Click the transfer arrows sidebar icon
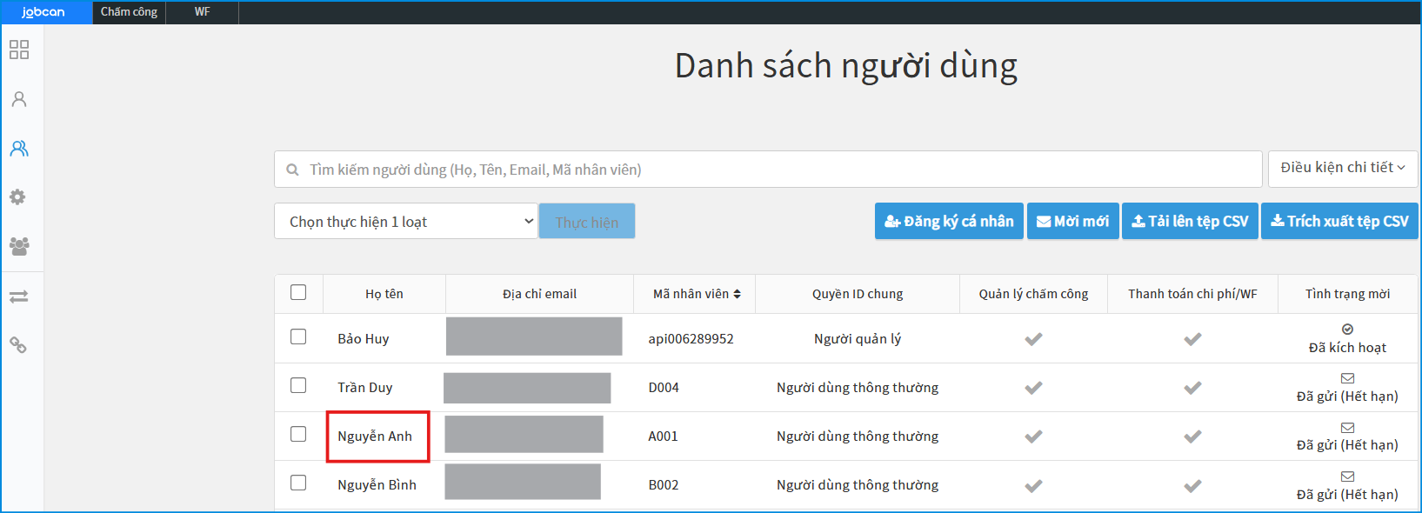Image resolution: width=1422 pixels, height=513 pixels. 19,296
